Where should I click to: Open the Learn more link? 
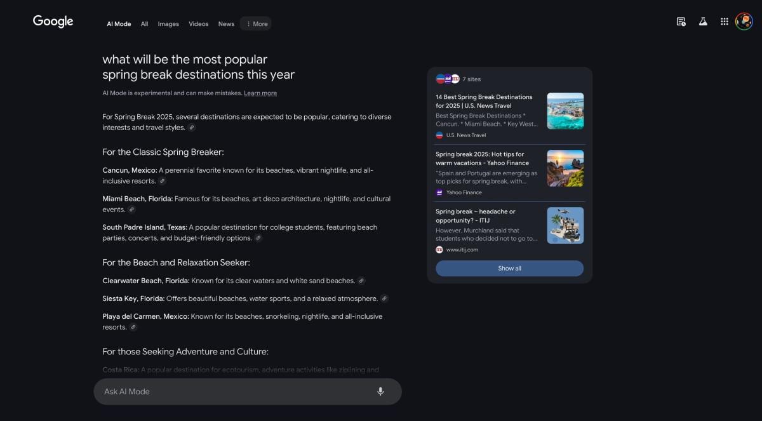[x=260, y=93]
